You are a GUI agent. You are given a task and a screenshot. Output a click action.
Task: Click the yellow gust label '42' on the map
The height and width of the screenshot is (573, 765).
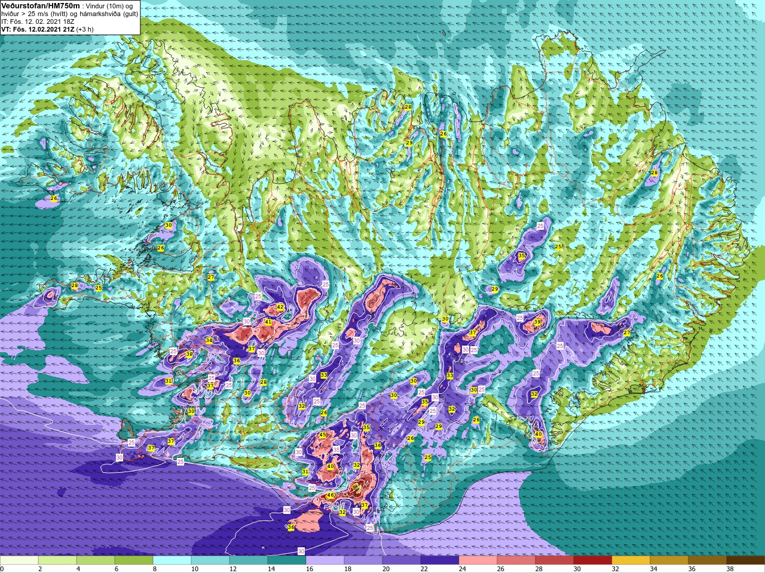(x=280, y=307)
